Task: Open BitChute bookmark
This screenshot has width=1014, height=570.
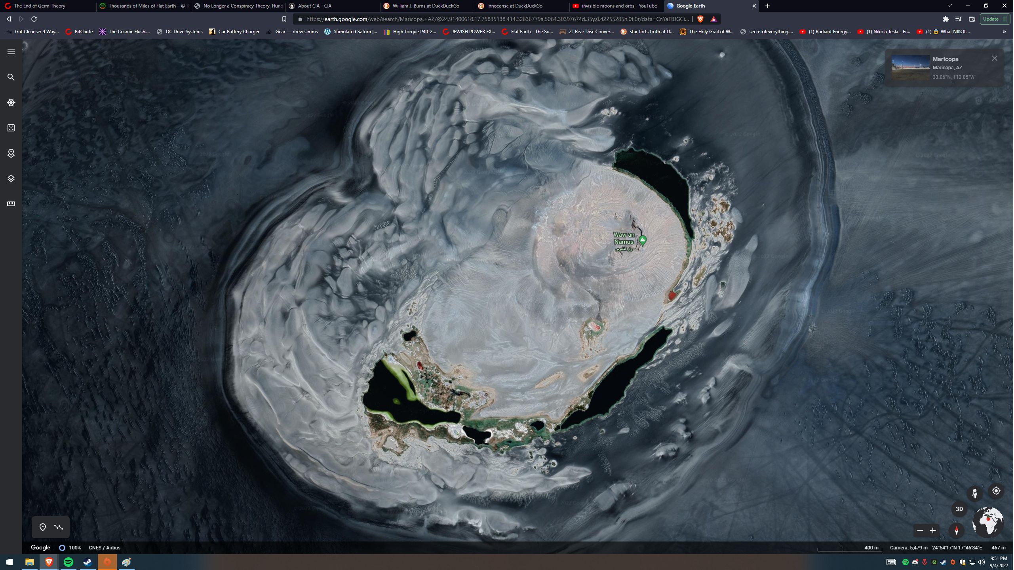Action: 79,32
